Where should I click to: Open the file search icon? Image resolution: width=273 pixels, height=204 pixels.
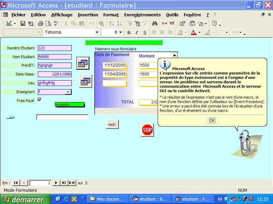click(x=31, y=23)
